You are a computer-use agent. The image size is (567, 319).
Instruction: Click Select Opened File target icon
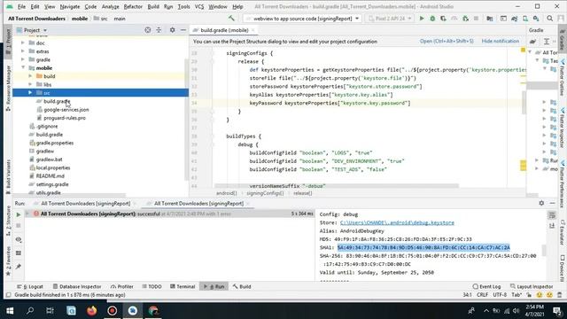tap(148, 30)
